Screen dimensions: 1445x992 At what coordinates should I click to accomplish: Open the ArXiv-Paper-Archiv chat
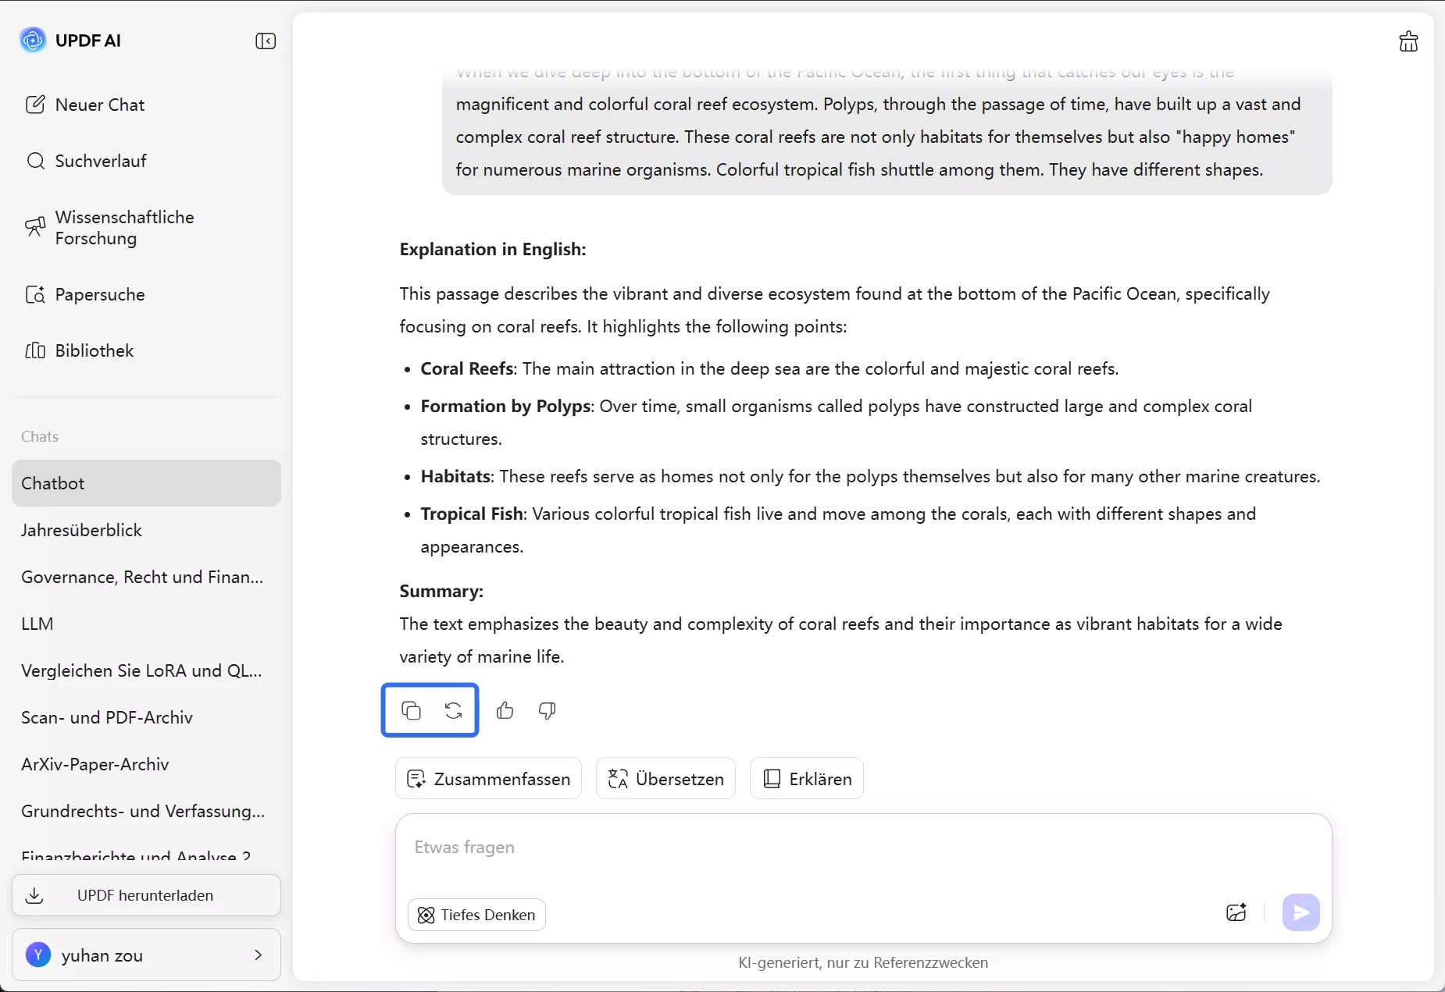[146, 764]
